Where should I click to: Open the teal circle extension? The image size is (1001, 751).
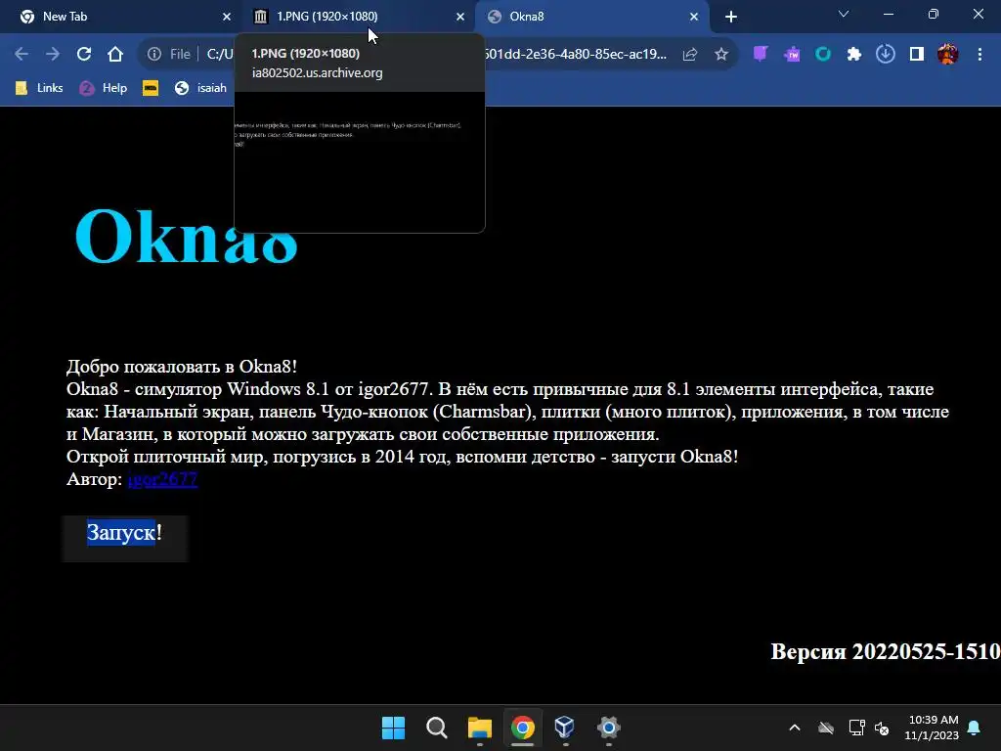pyautogui.click(x=823, y=55)
